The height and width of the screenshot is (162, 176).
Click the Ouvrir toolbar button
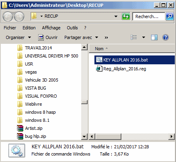click(x=48, y=37)
